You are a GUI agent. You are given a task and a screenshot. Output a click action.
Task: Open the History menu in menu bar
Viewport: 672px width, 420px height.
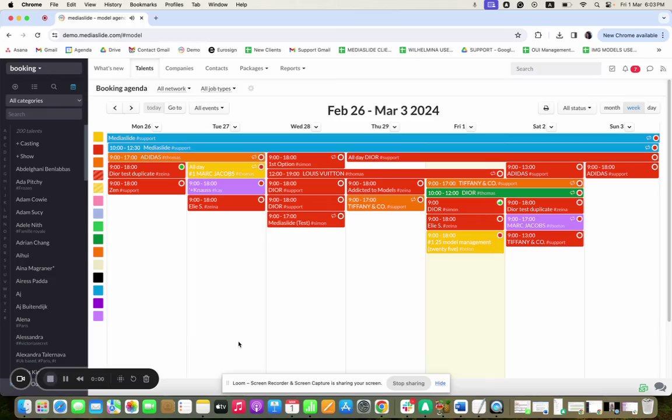(113, 5)
